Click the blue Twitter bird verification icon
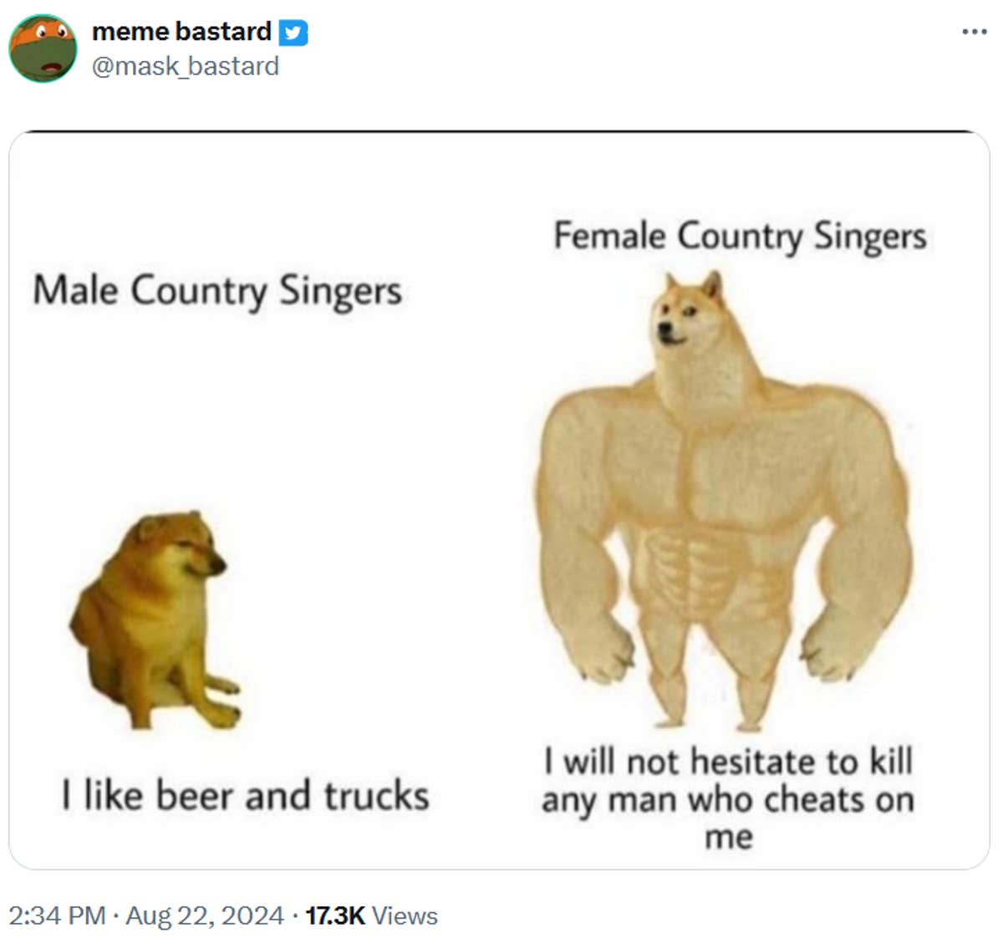Screen dimensions: 1003x948 pos(292,32)
